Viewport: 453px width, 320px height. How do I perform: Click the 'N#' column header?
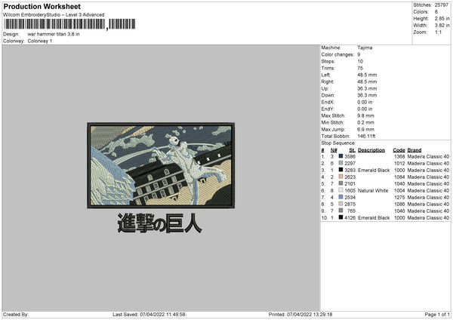click(x=334, y=150)
